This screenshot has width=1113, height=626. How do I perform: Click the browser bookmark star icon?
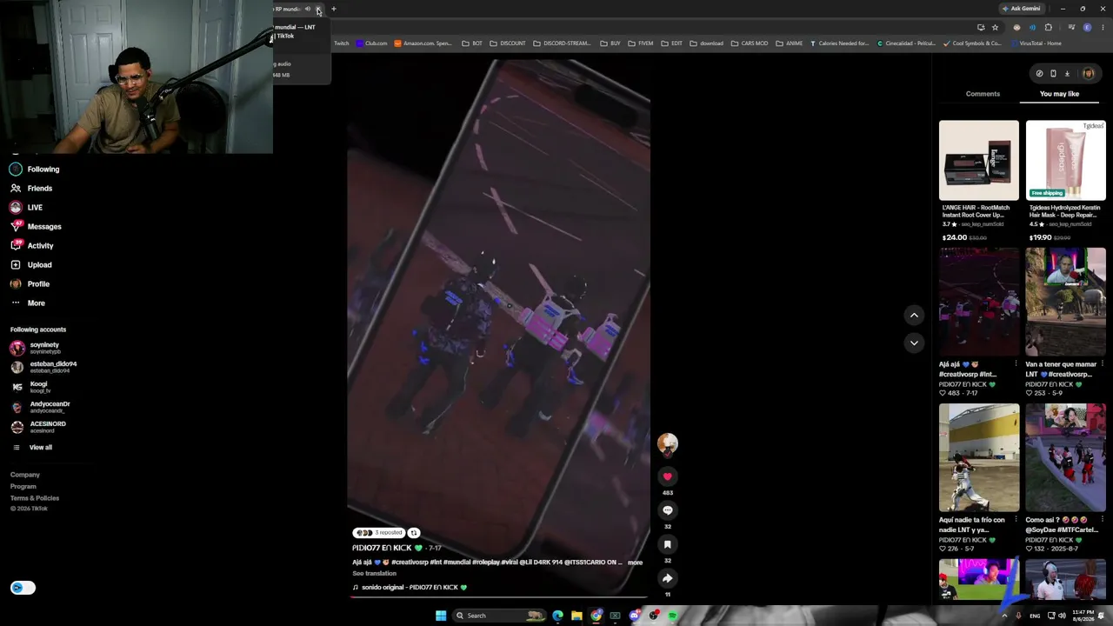[x=995, y=27]
